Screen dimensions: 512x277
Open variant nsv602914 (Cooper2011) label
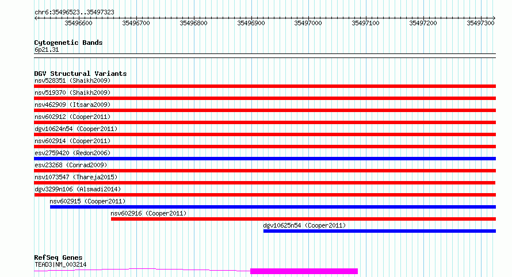pyautogui.click(x=72, y=141)
